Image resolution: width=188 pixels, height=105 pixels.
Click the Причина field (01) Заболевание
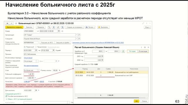pos(48,54)
